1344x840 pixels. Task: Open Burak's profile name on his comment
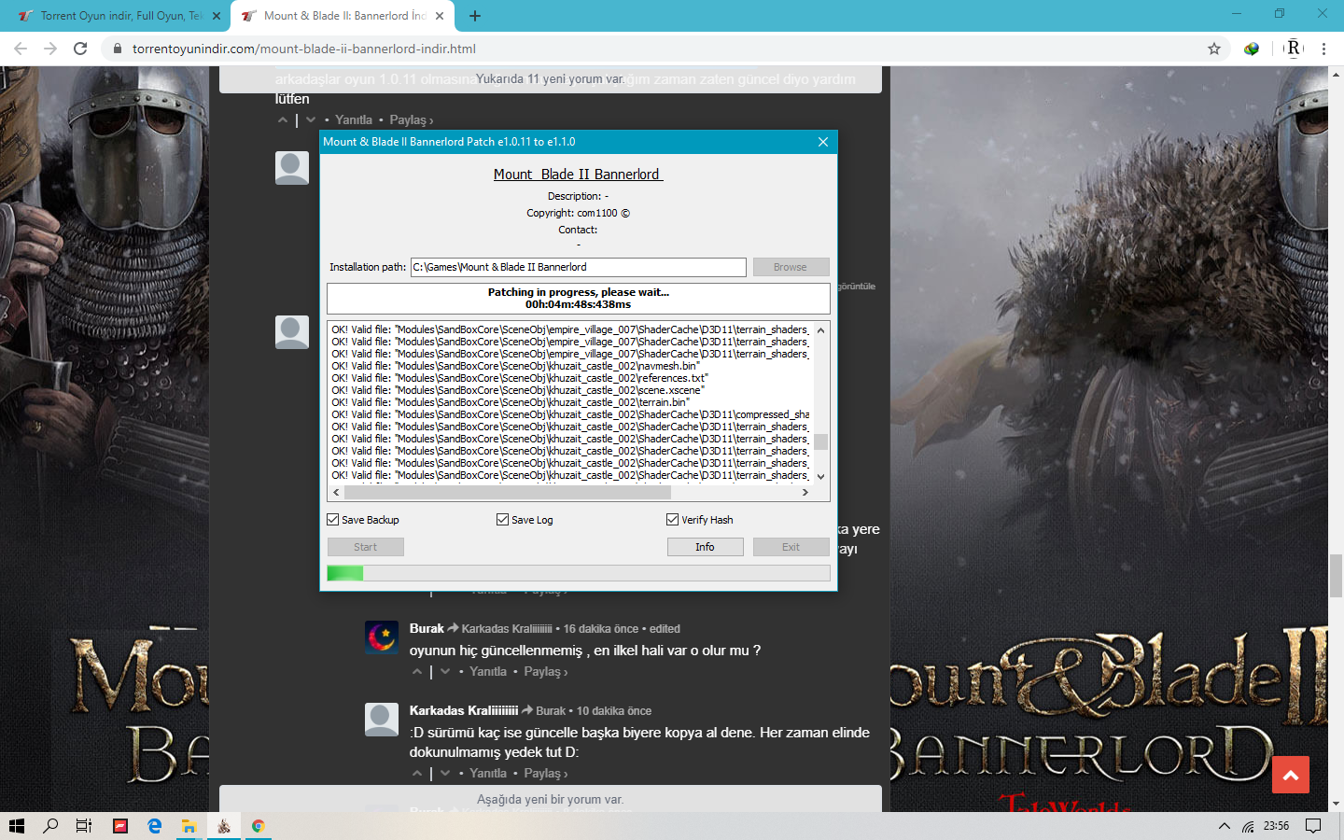(427, 628)
